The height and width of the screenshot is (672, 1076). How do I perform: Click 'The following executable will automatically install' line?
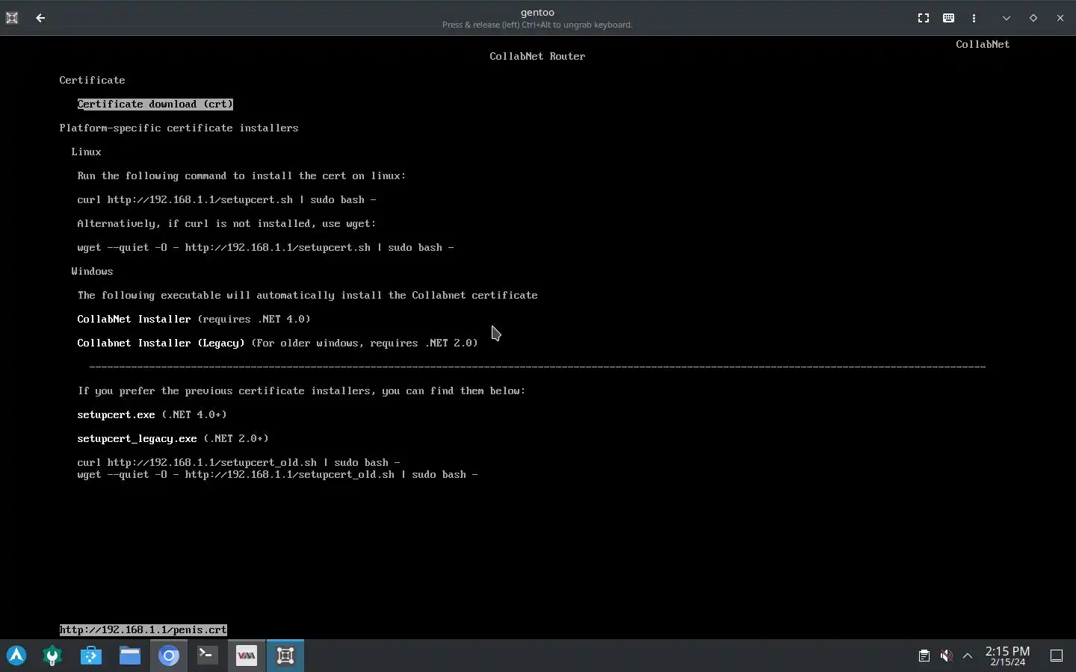pyautogui.click(x=307, y=295)
